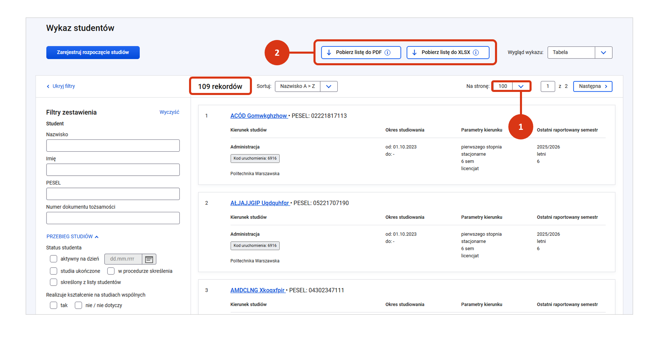
Task: Click 'Administracja' in second record
Action: (245, 234)
